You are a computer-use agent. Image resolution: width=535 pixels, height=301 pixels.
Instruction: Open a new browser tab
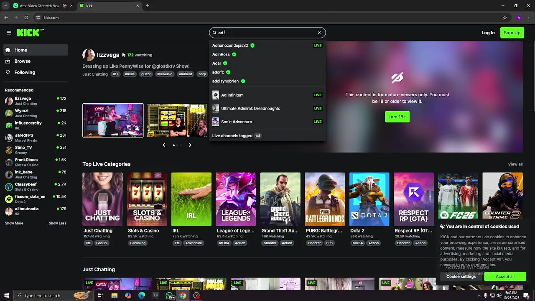pyautogui.click(x=148, y=6)
